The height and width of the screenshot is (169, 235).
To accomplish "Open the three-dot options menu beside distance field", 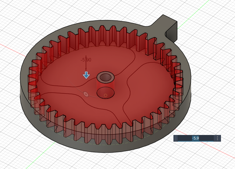I will tap(217, 138).
